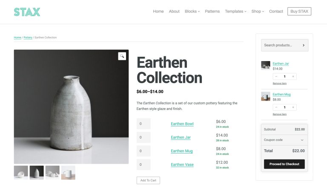327x190 pixels.
Task: Click the Buy STAX button
Action: pos(299,11)
